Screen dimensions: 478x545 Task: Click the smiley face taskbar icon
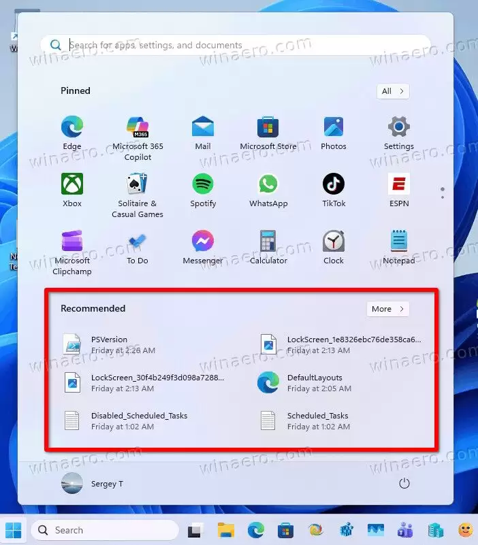coord(466,531)
